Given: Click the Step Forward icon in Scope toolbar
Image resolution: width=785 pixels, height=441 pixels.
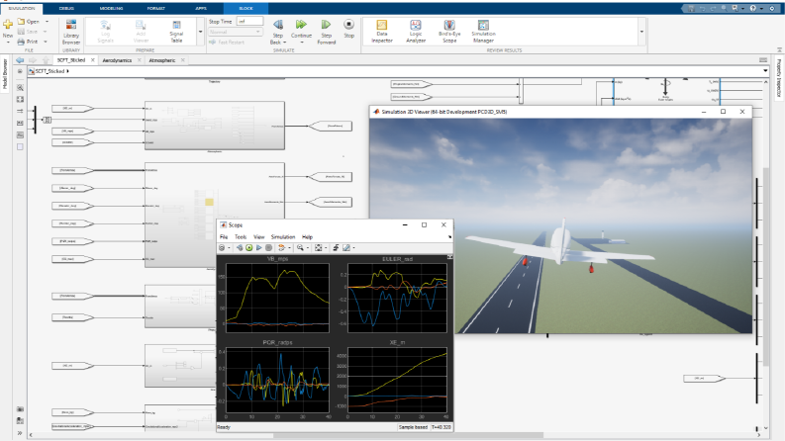Looking at the screenshot, I should [x=258, y=247].
